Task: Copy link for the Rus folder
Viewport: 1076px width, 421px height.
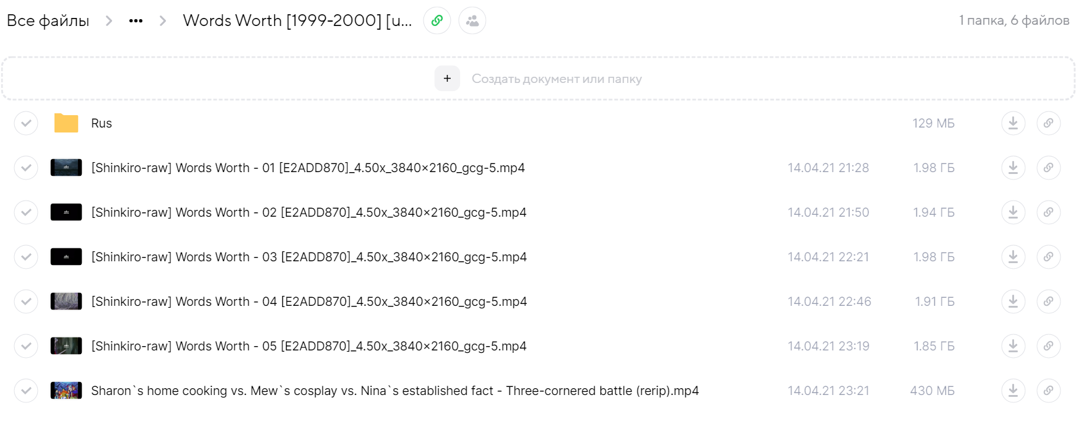Action: tap(1048, 123)
